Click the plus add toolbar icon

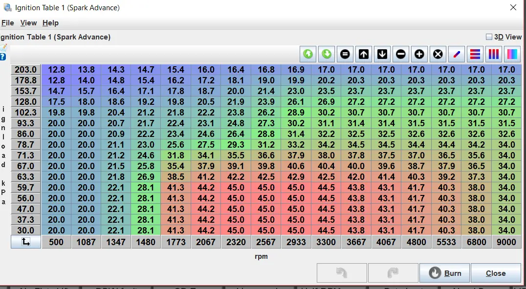[419, 54]
